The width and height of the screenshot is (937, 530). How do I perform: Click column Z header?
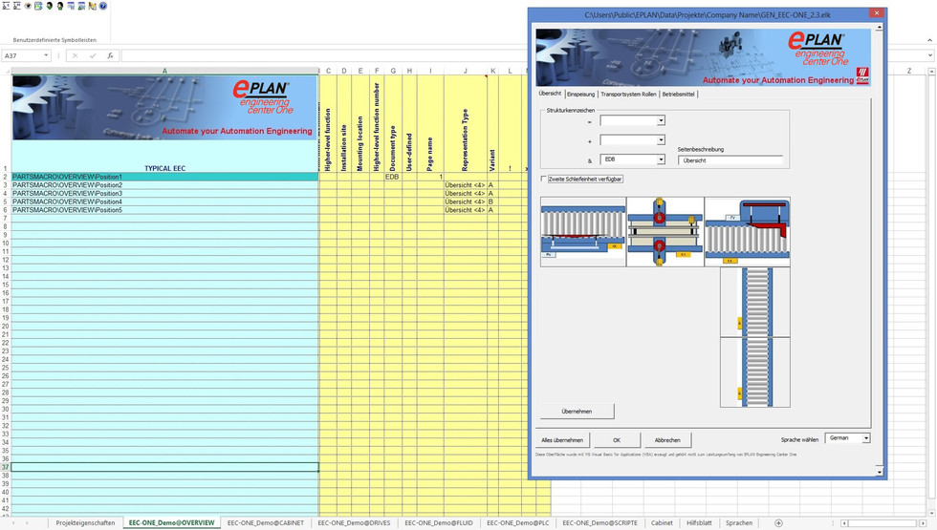click(909, 71)
